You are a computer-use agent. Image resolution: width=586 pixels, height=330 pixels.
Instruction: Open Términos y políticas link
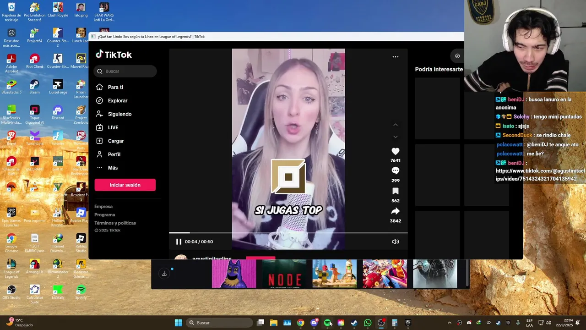[x=115, y=223]
